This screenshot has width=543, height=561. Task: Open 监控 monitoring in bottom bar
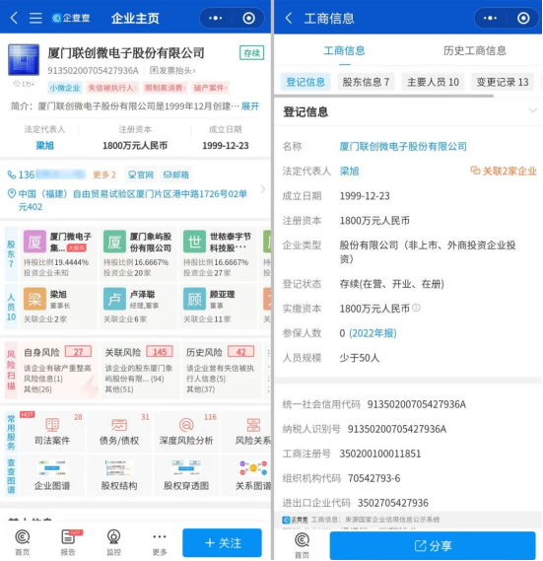point(113,542)
